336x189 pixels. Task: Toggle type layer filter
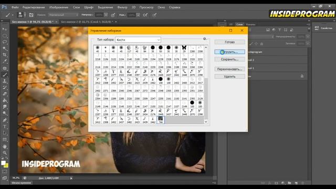[280, 30]
